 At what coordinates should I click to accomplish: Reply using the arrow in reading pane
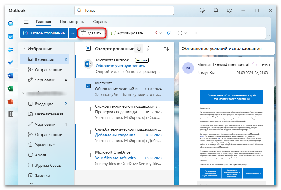click(255, 64)
